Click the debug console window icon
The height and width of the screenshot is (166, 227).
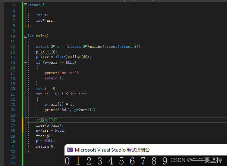[70, 150]
